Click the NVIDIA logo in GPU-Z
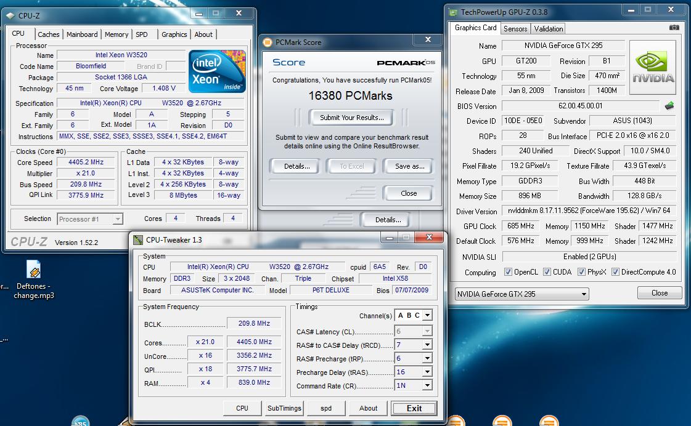 pos(653,67)
